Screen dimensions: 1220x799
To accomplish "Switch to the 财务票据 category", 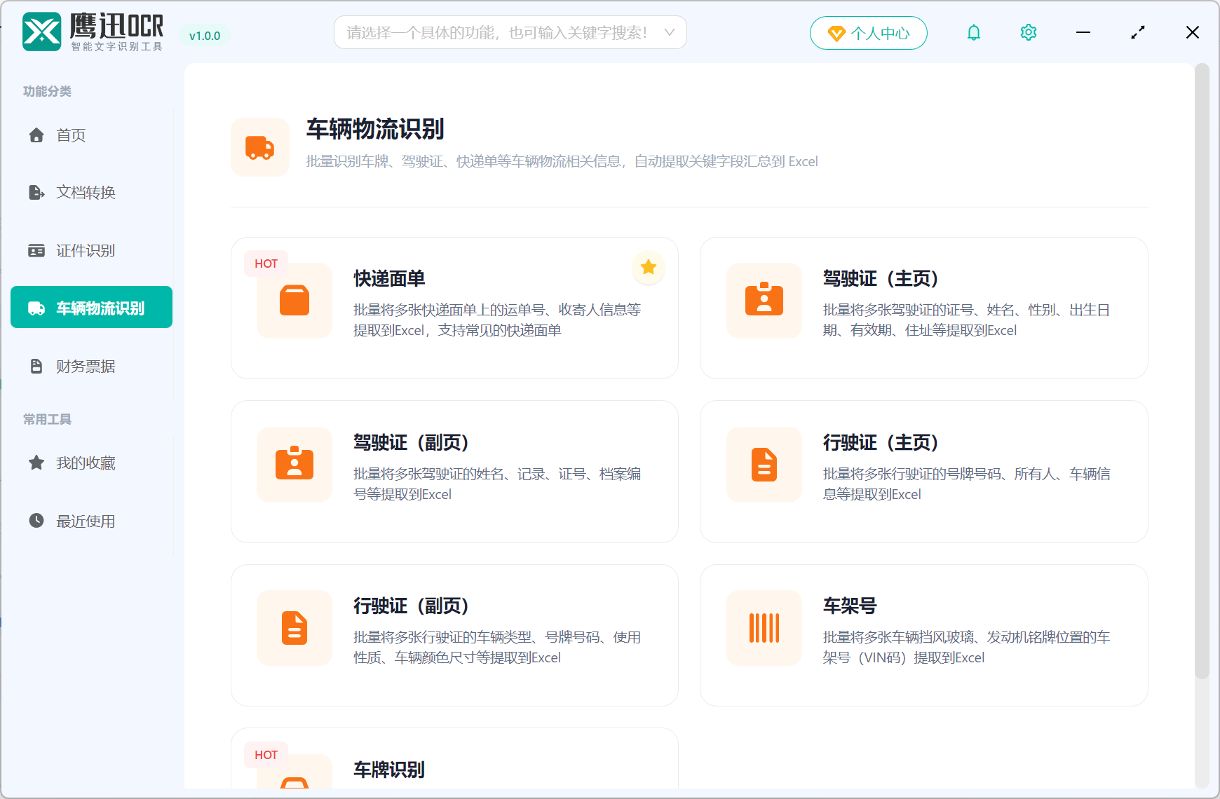I will (86, 365).
